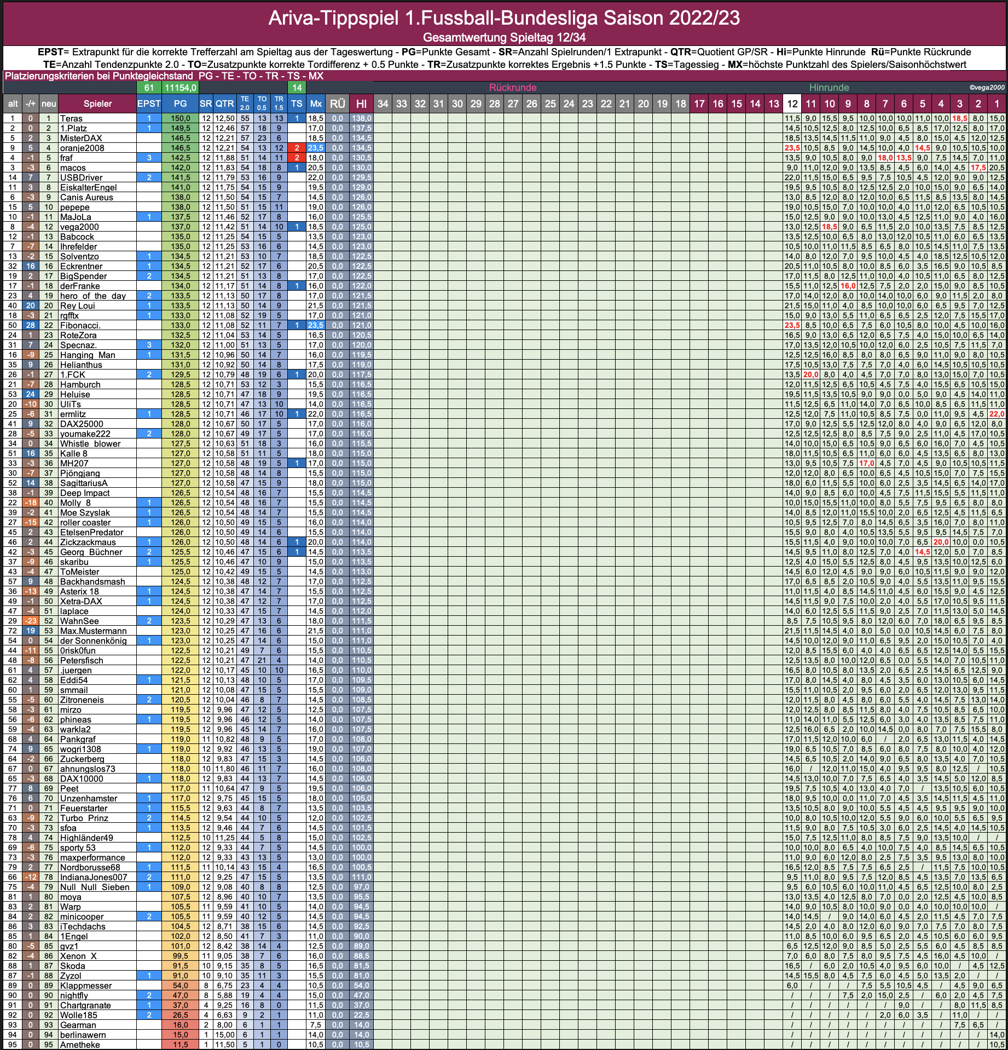Screen dimensions: 1008x1050
Task: Select the 'alt' column header
Action: coord(13,103)
